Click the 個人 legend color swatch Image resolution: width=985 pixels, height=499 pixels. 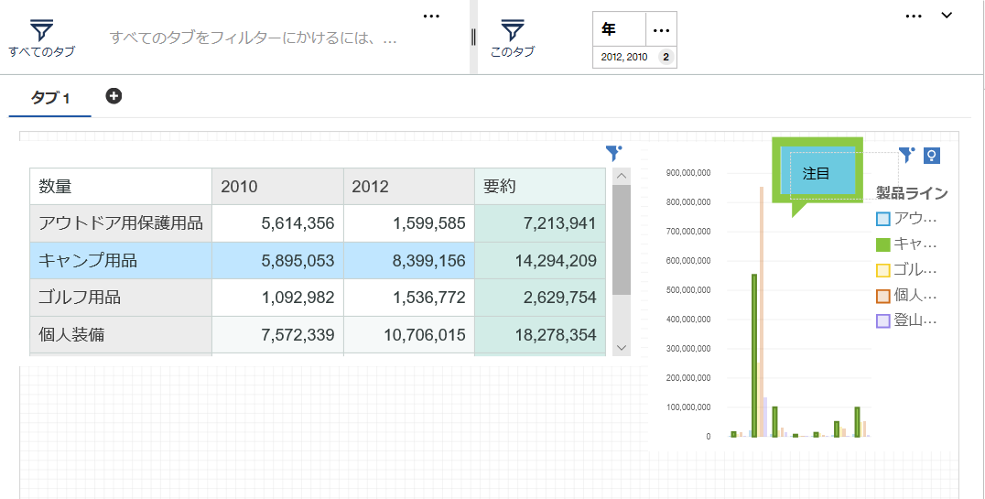coord(883,296)
